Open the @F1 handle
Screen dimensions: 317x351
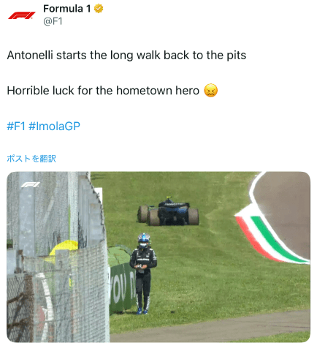point(53,21)
